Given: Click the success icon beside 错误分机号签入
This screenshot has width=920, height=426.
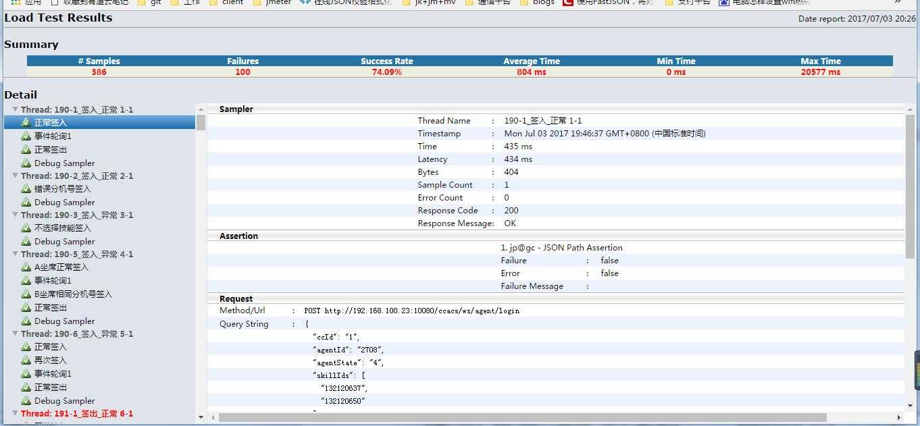Looking at the screenshot, I should pos(26,189).
